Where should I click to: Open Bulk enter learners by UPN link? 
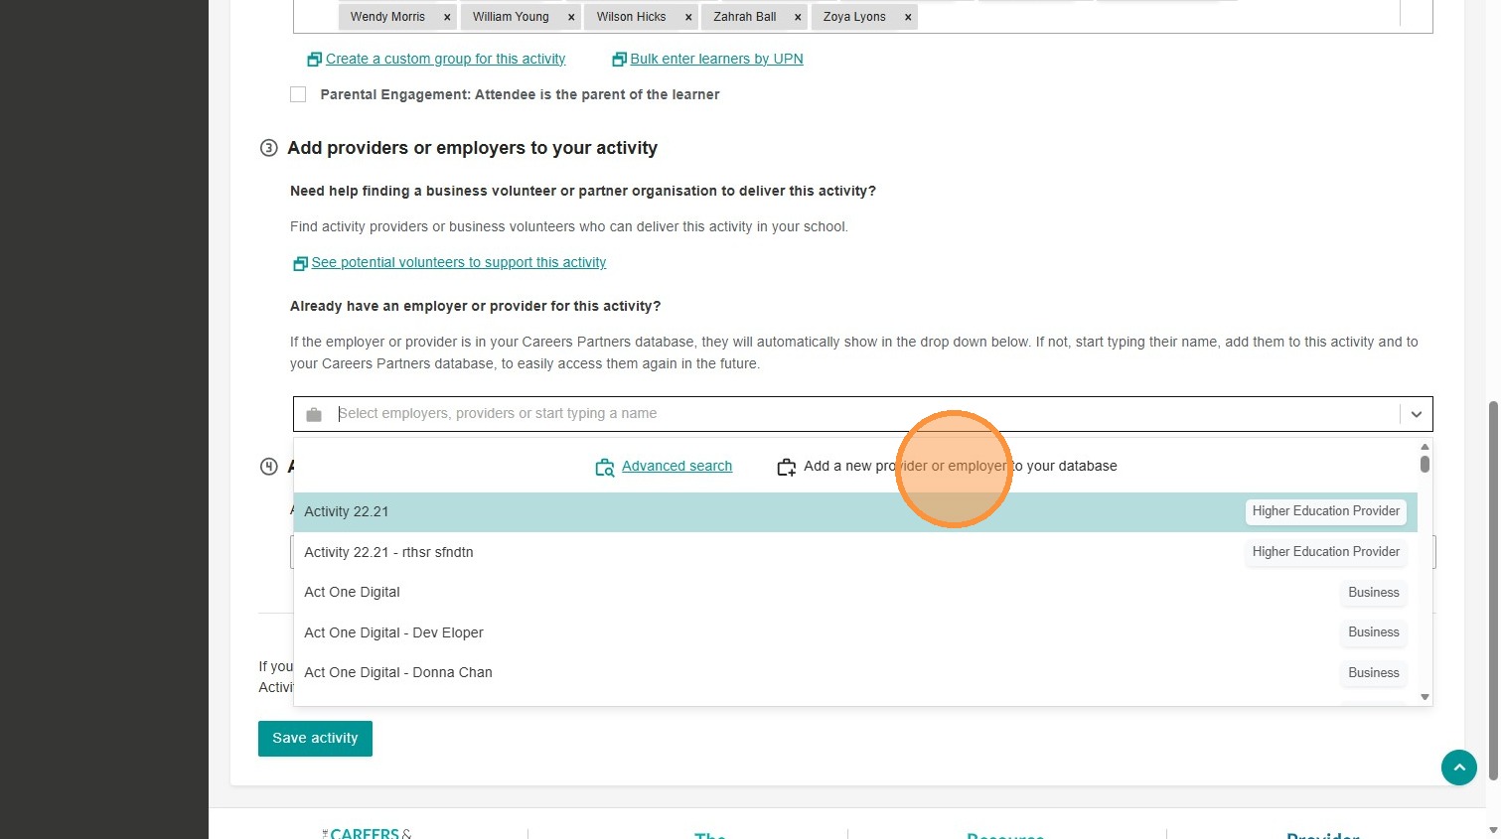pos(716,59)
